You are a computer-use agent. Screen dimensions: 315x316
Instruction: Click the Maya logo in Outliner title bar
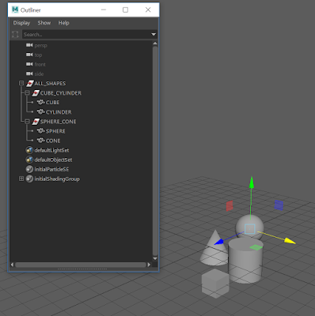15,9
